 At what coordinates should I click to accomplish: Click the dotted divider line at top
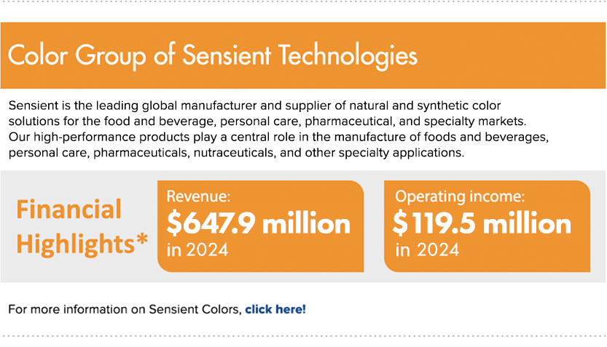point(303,1)
